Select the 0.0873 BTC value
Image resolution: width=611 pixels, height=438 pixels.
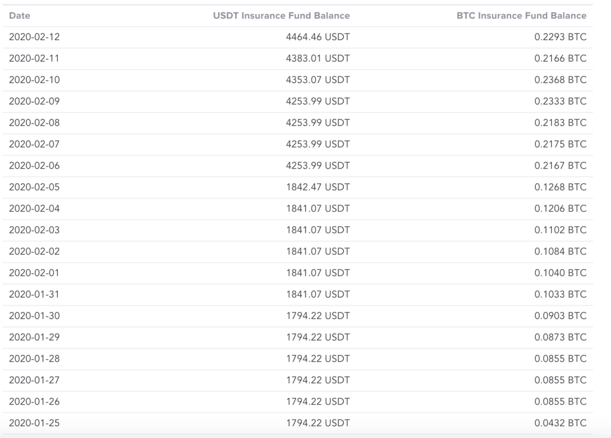(x=560, y=337)
